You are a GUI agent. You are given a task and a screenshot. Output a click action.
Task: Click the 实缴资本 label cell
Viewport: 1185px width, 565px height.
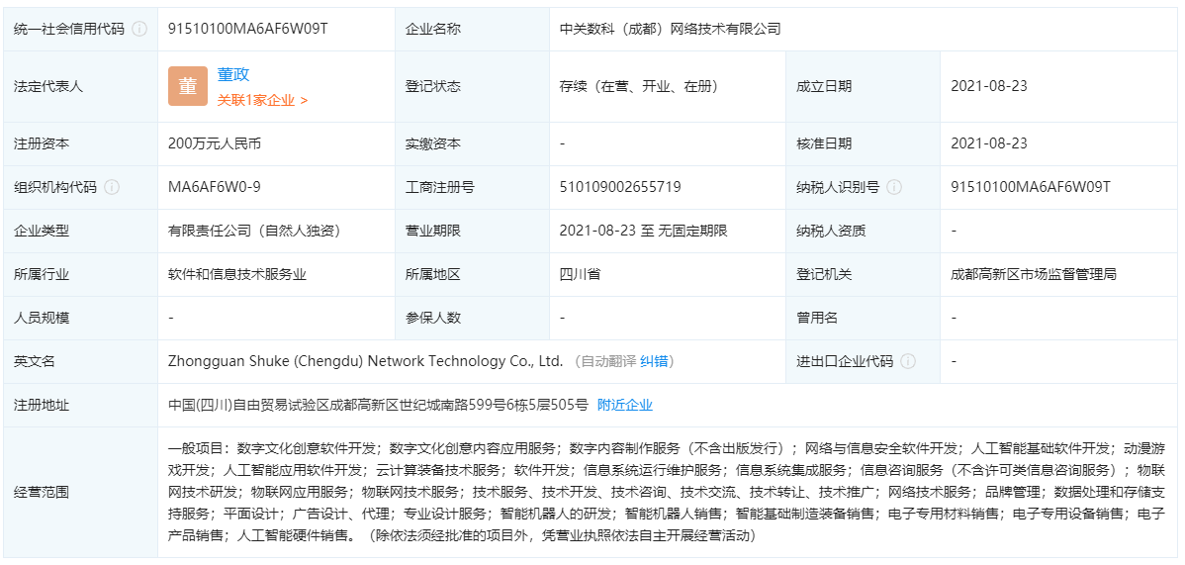point(473,143)
